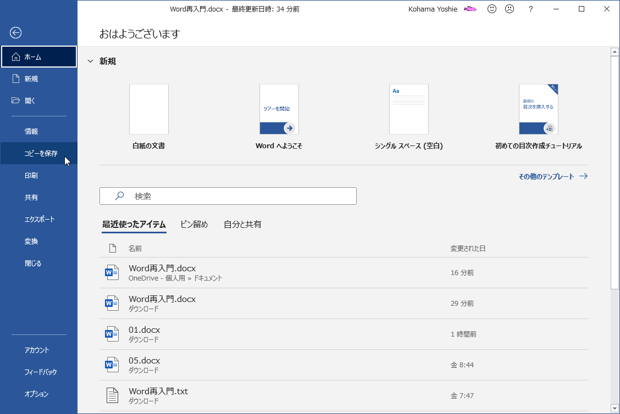The width and height of the screenshot is (620, 414).
Task: Select the シングル スペース (空白) template
Action: (x=409, y=117)
